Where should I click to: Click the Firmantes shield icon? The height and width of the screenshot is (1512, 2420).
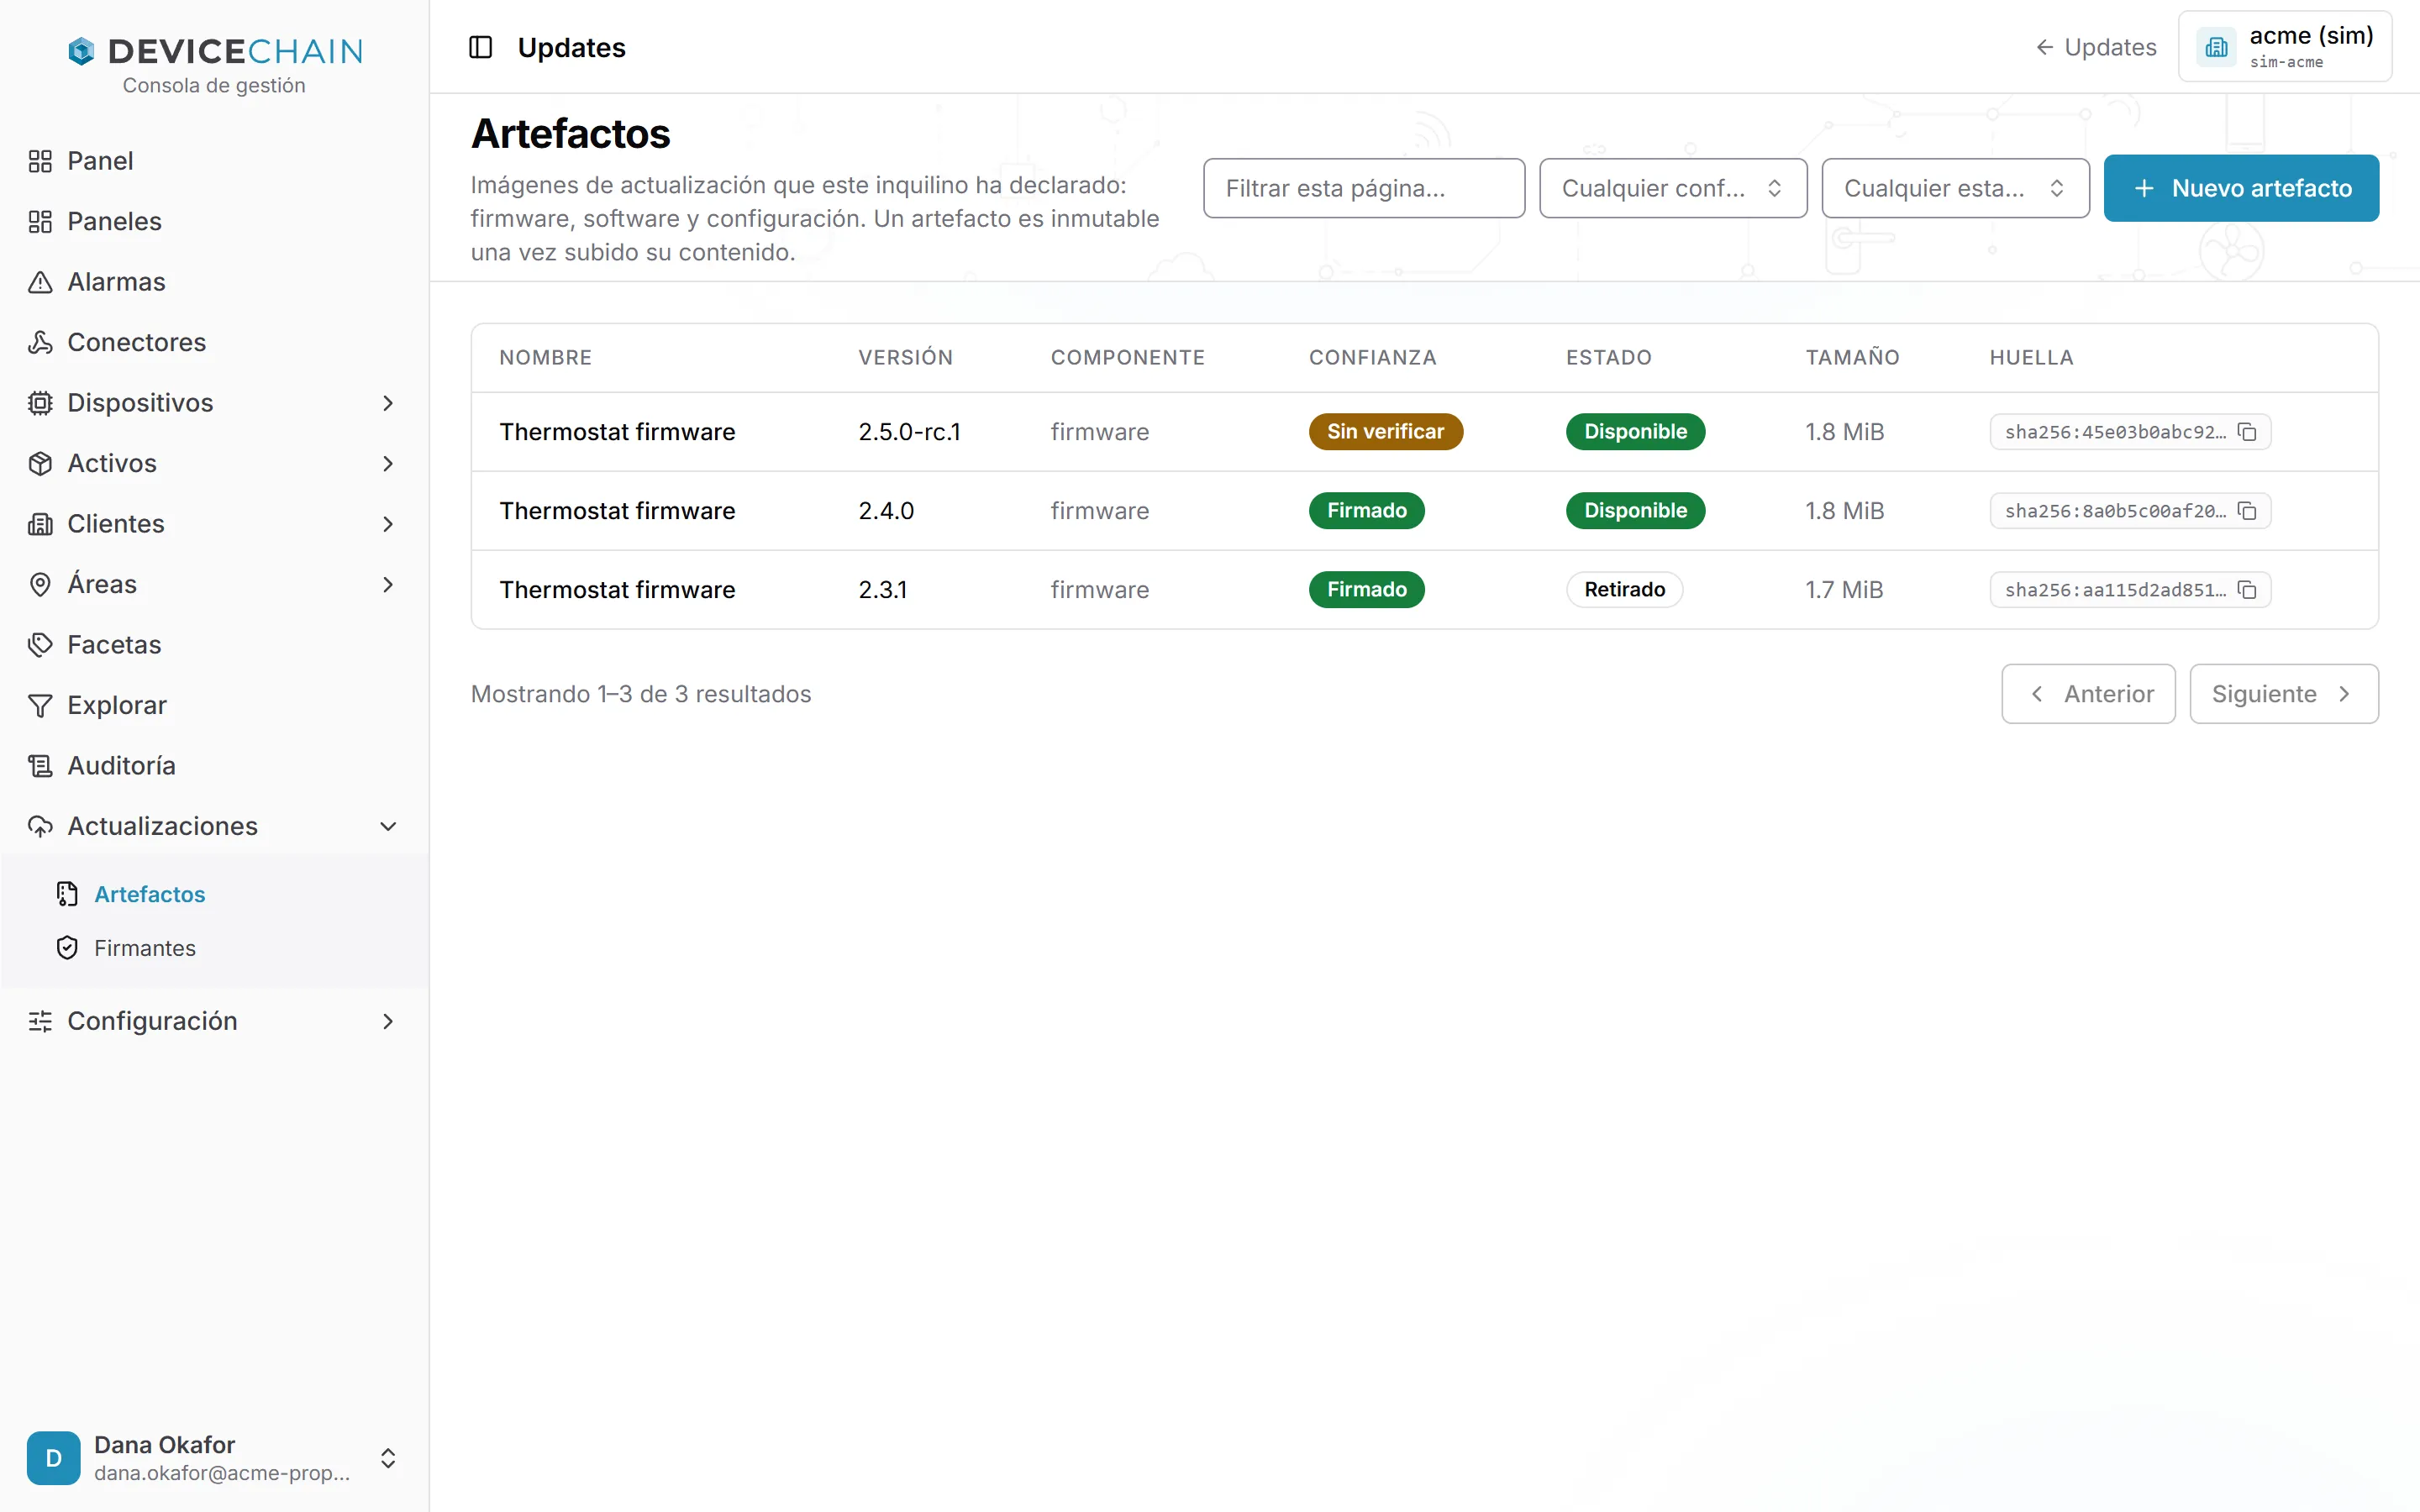pyautogui.click(x=67, y=948)
